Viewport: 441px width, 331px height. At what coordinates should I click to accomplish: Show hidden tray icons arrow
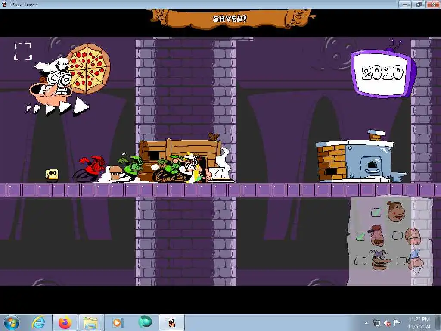point(366,323)
